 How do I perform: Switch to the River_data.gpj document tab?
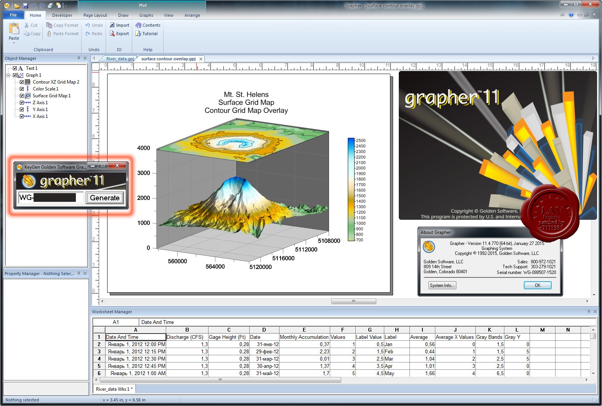(120, 59)
